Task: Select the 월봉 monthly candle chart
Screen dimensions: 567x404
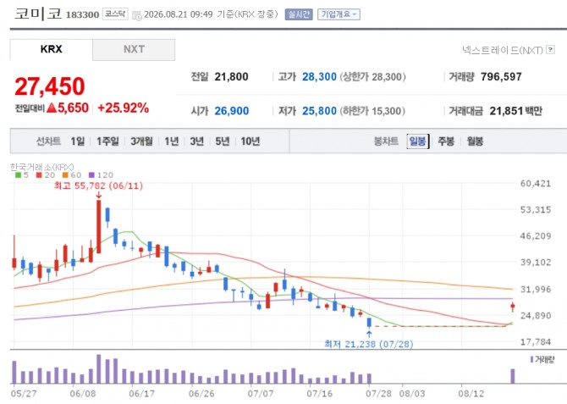Action: click(475, 141)
